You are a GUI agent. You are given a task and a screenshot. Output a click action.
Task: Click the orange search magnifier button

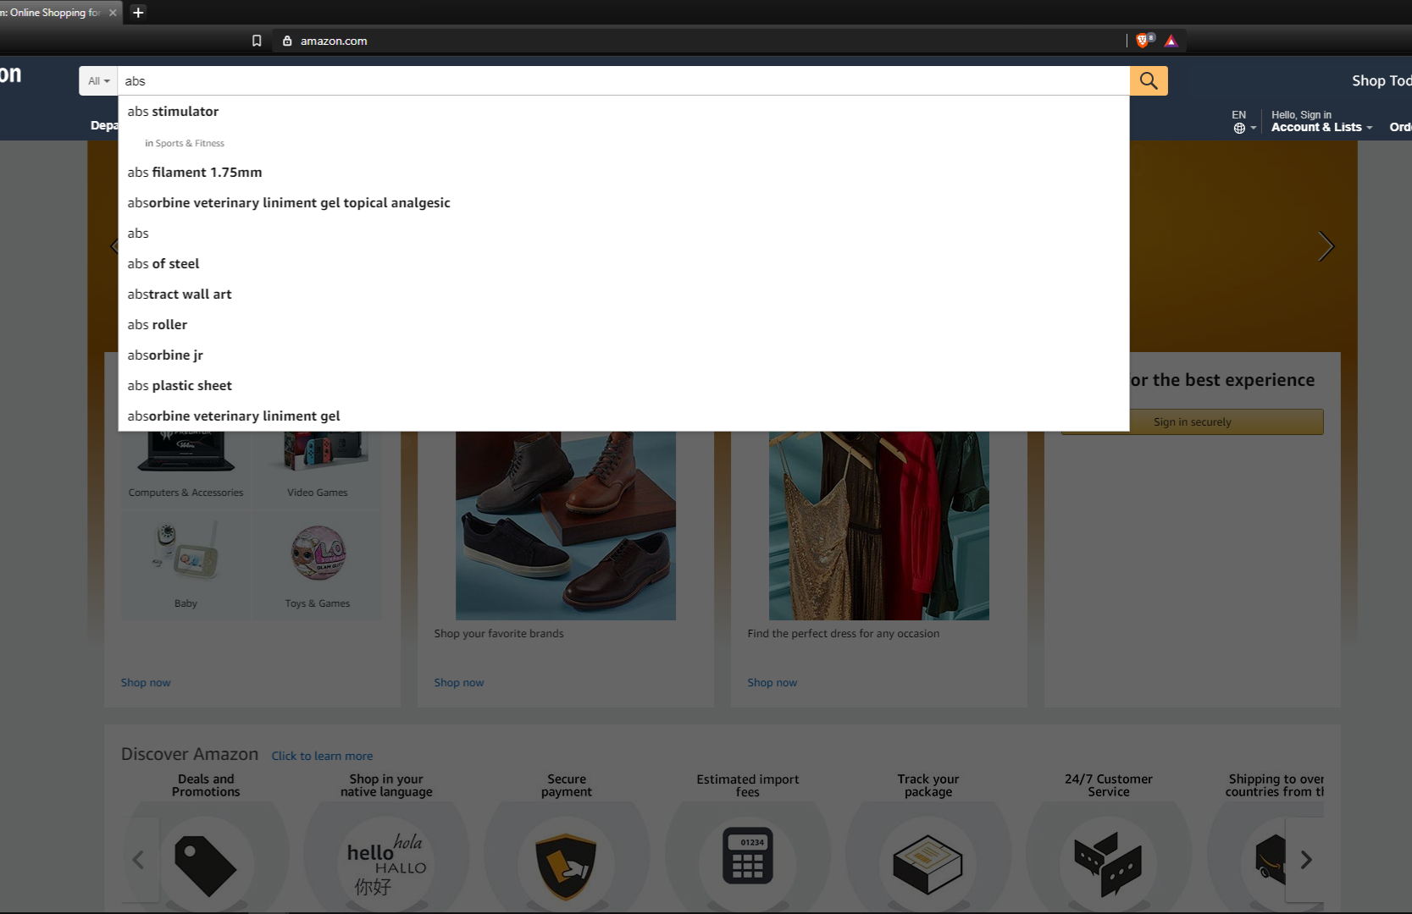[x=1149, y=80]
